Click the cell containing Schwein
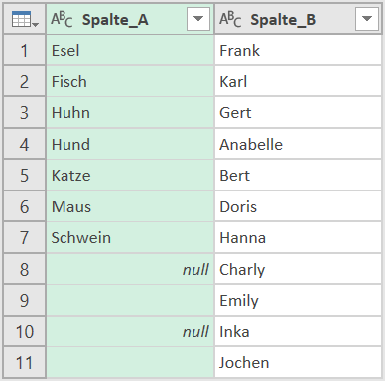The width and height of the screenshot is (385, 381). point(130,238)
